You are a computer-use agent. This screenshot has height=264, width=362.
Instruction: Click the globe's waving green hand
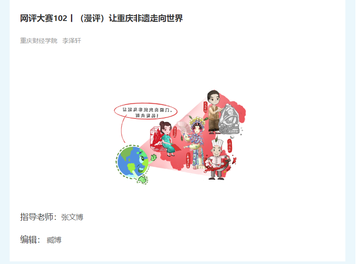coord(153,158)
